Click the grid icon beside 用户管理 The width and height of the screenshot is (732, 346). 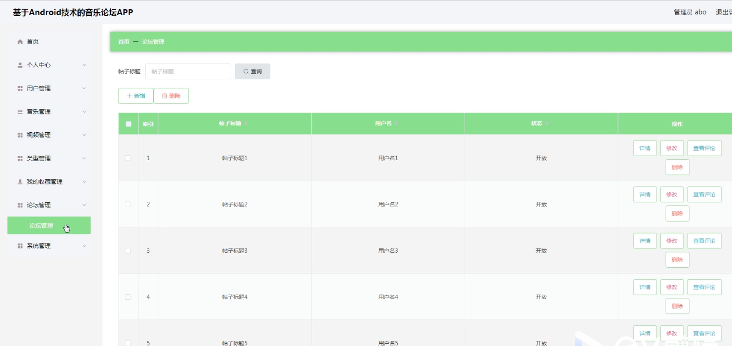click(20, 88)
